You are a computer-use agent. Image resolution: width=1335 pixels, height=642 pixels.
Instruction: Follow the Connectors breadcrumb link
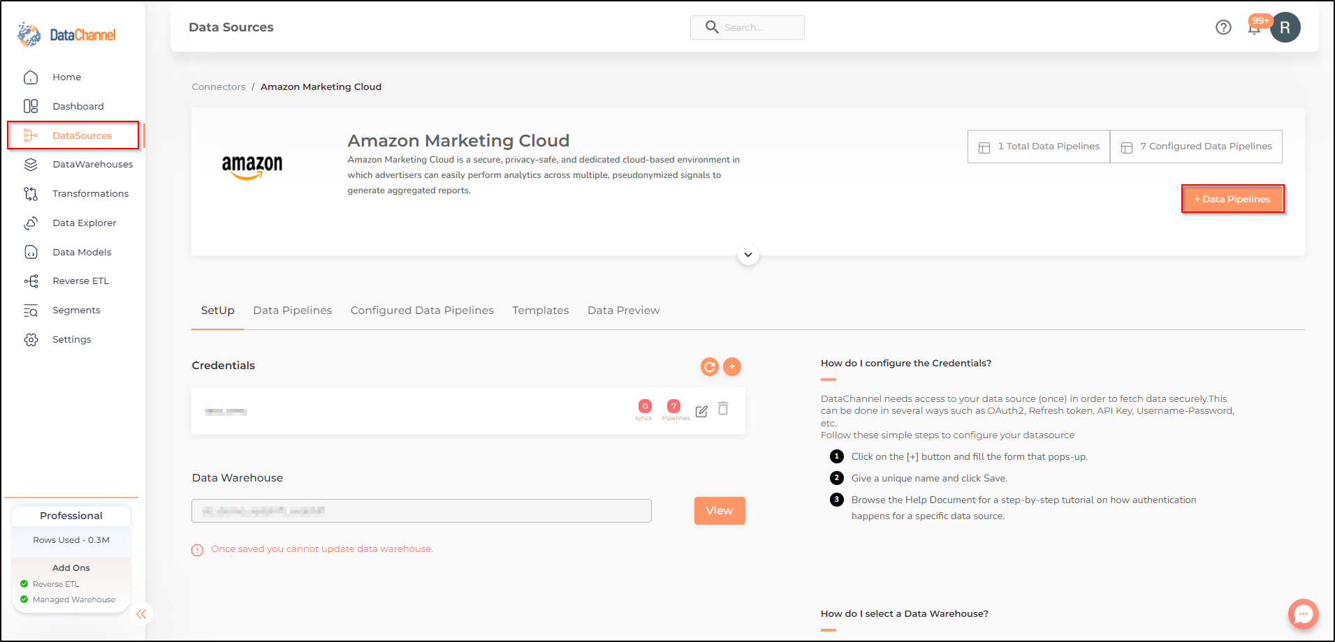219,87
